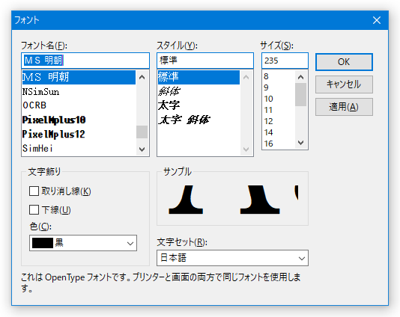Close the フォント dialog

click(377, 20)
